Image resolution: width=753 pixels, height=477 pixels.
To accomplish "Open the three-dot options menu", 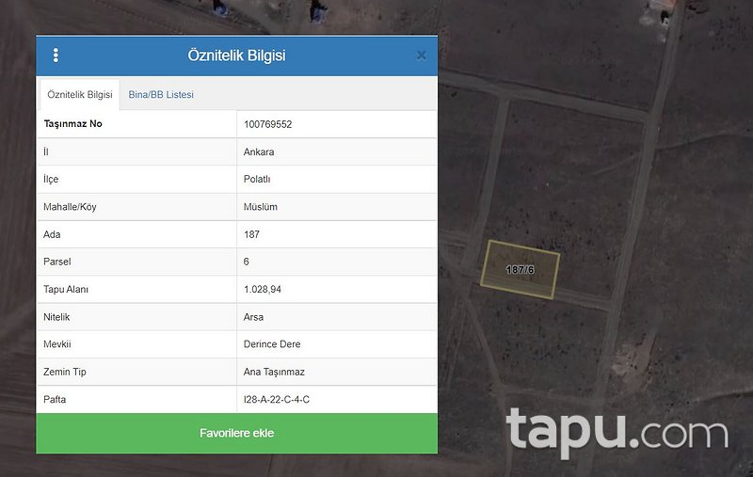I will (x=56, y=56).
